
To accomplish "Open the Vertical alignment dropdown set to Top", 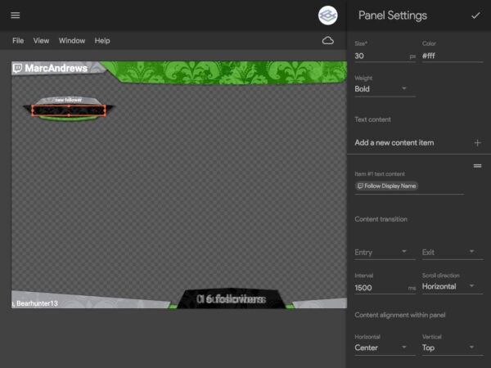I will click(453, 348).
